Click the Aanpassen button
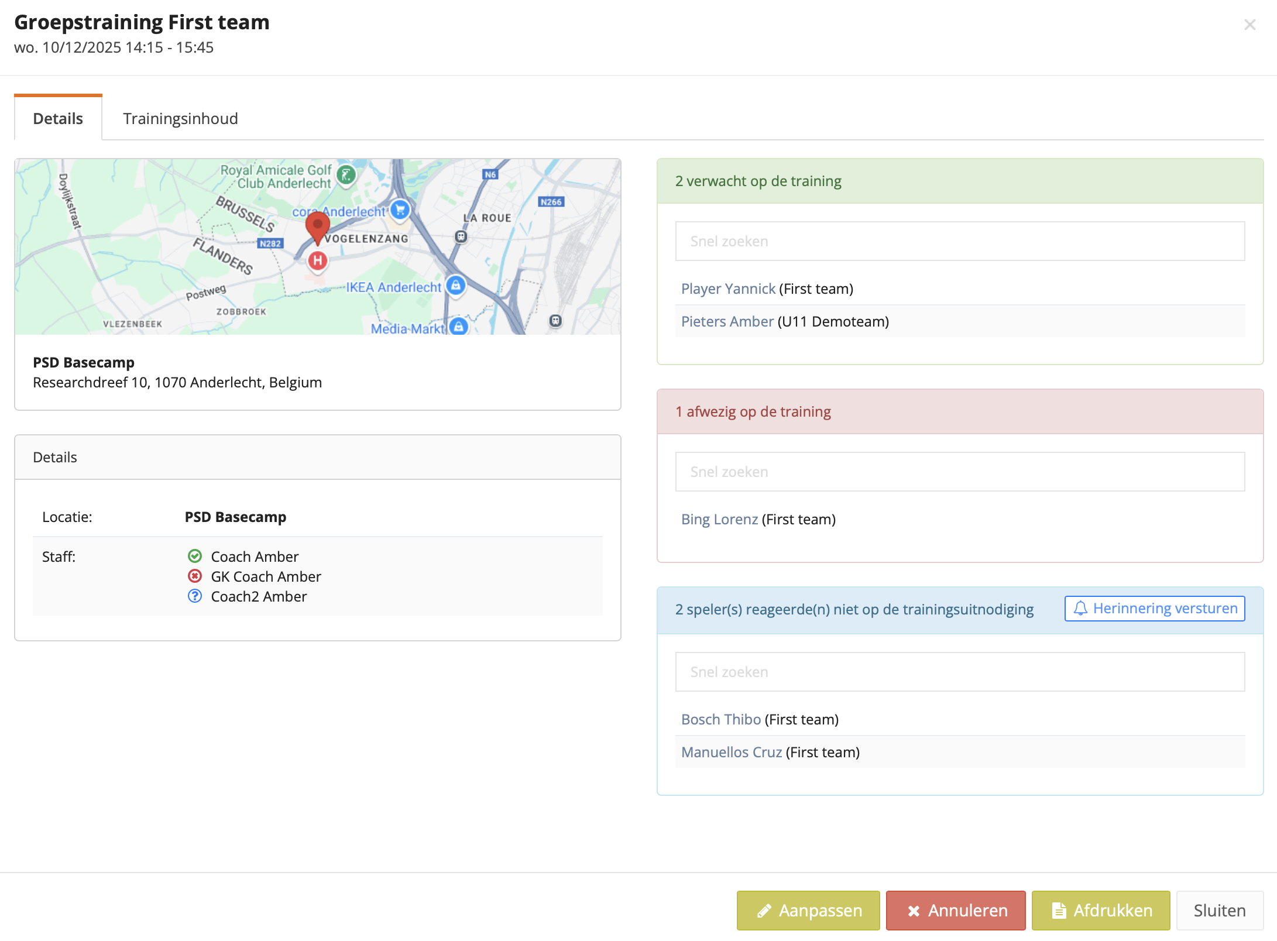 [x=808, y=911]
